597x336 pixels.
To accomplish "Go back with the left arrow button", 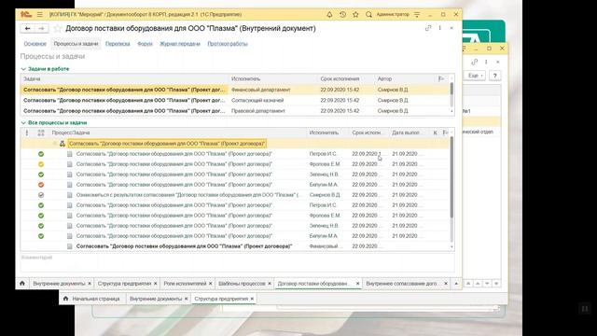I will click(27, 28).
